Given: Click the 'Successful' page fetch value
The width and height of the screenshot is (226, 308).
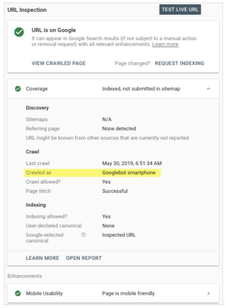Looking at the screenshot, I should coord(115,191).
